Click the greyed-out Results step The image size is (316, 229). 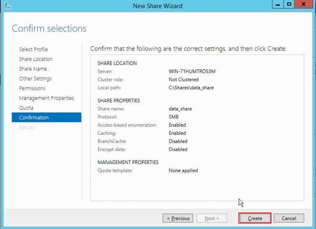[x=27, y=127]
